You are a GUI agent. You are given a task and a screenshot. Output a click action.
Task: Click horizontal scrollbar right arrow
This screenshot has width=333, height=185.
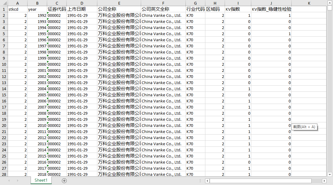[x=324, y=181]
